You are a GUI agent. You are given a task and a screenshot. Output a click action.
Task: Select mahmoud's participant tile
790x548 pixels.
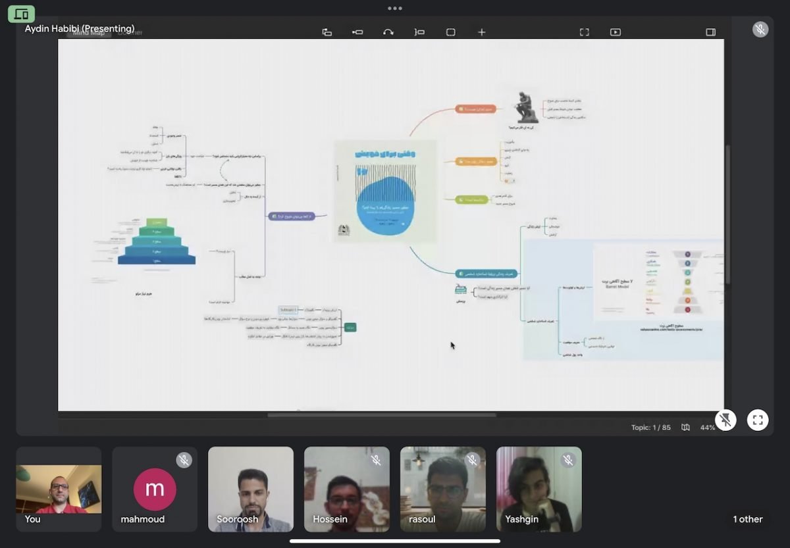point(155,489)
